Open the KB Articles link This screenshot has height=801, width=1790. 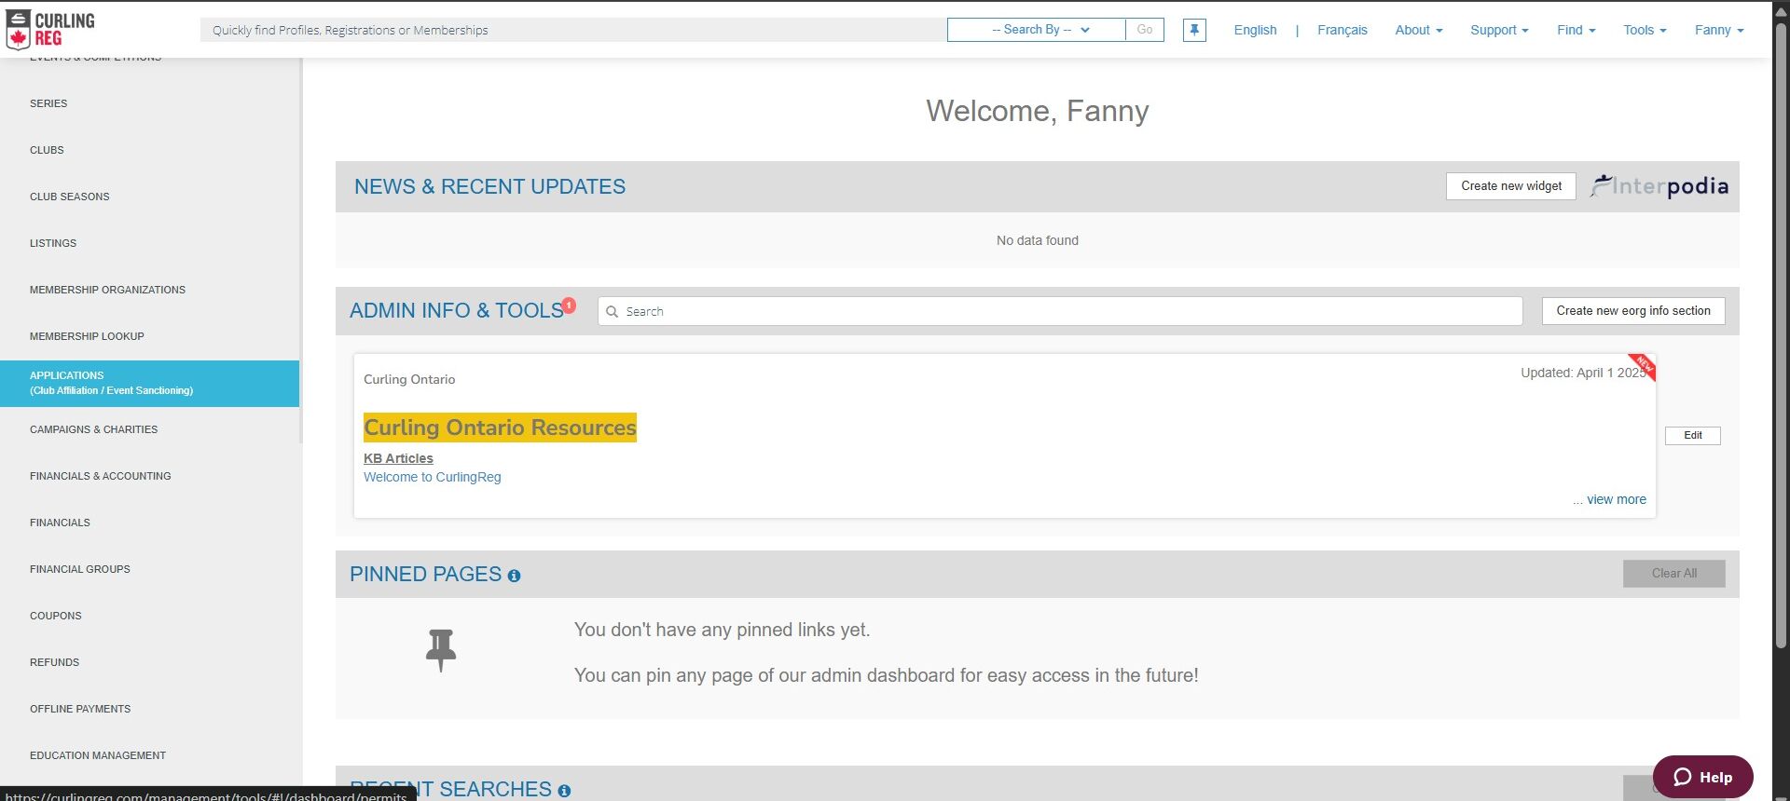[x=398, y=458]
